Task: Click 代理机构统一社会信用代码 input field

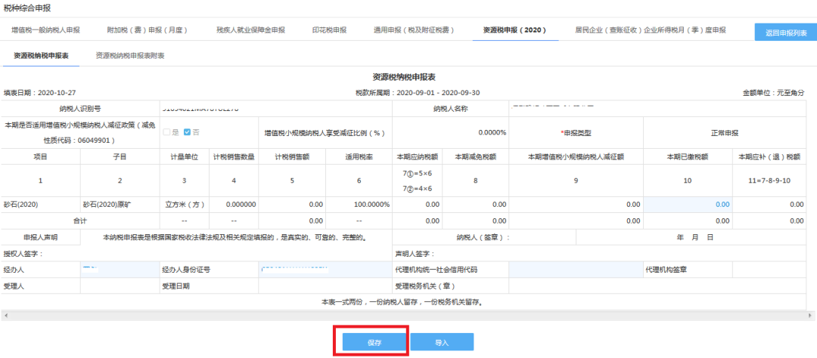Action: [576, 270]
